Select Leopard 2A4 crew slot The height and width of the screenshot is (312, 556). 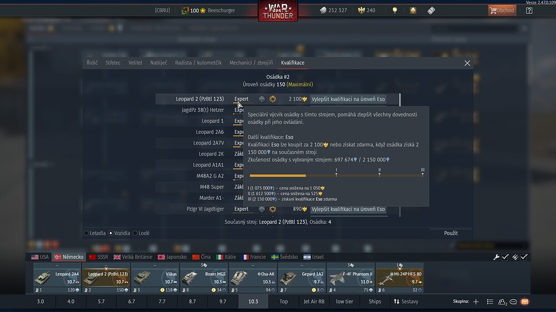[57, 278]
